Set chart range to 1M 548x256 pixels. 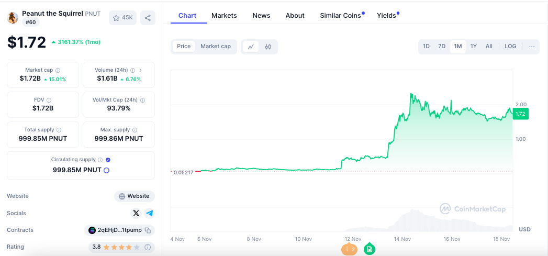tap(458, 47)
